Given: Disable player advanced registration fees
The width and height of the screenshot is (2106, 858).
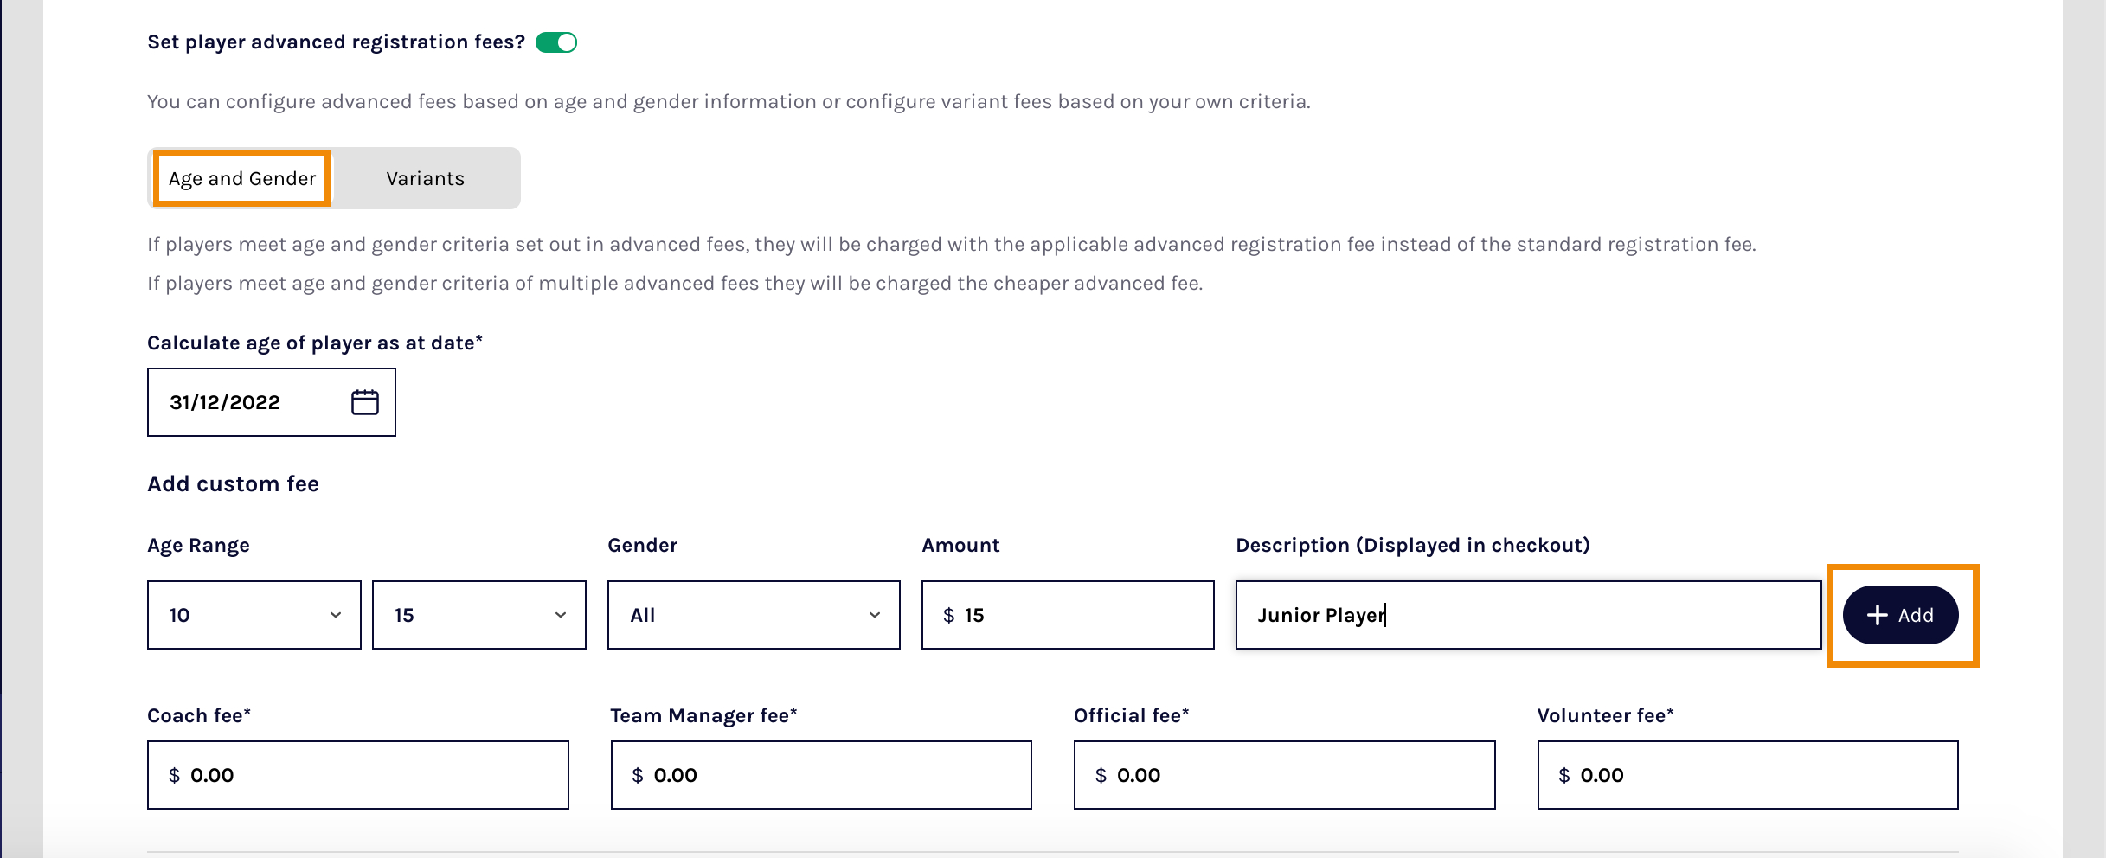Looking at the screenshot, I should click(558, 41).
